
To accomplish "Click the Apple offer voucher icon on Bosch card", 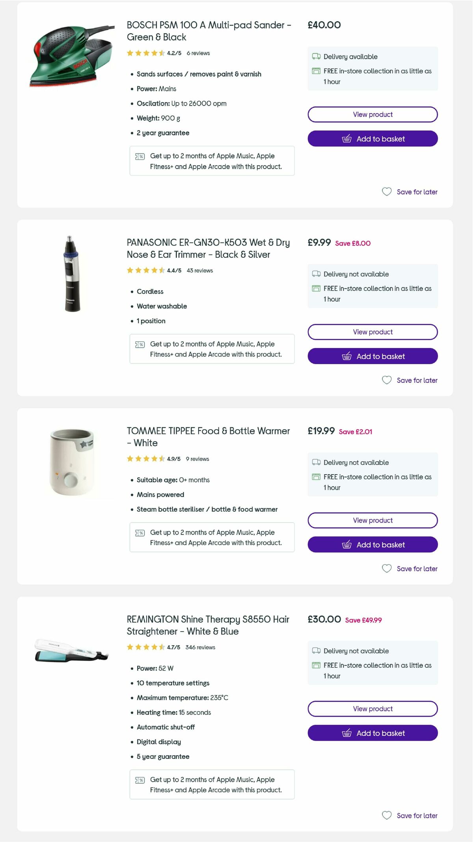I will click(140, 156).
